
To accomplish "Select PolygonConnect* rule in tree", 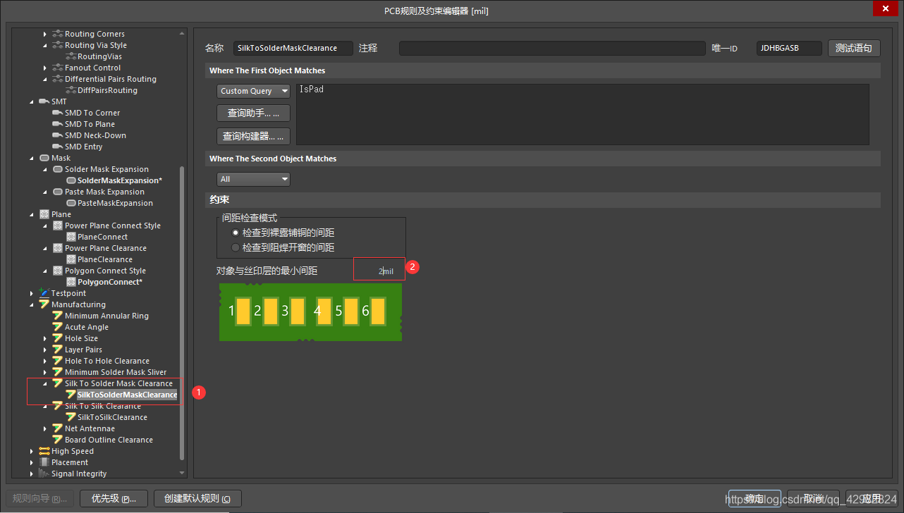I will (109, 282).
